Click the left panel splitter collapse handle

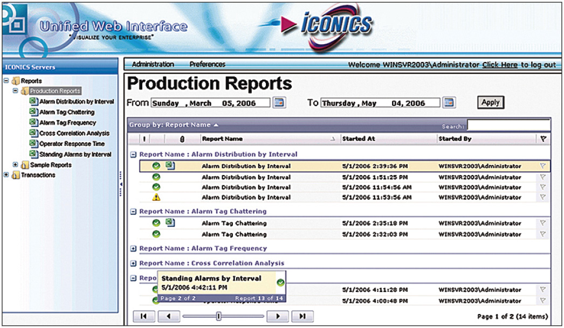120,184
